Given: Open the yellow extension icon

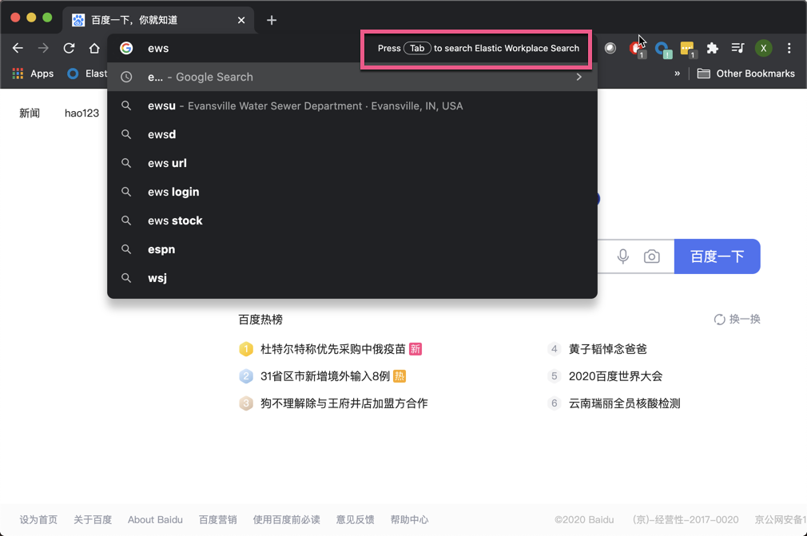Looking at the screenshot, I should point(688,50).
